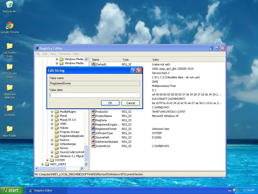
Task: Open the Recycle Bin desktop icon
Action: click(10, 7)
